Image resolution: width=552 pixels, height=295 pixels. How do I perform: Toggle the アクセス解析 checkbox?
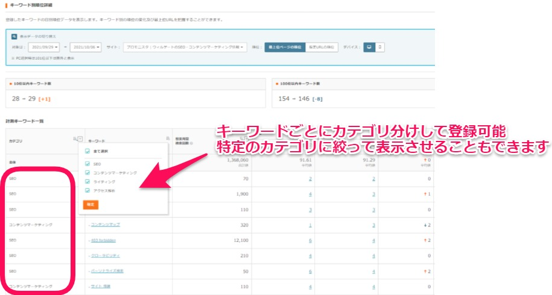click(88, 190)
